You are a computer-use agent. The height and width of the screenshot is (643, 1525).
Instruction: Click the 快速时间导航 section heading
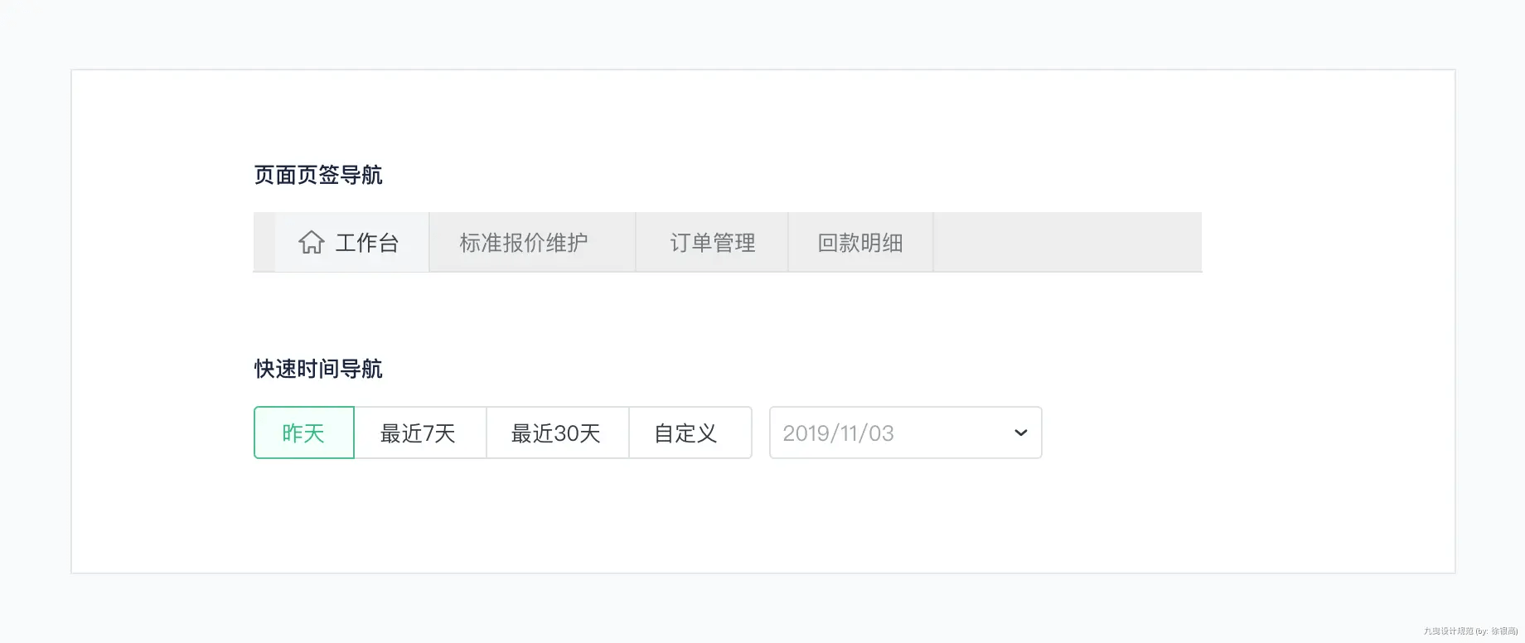(x=318, y=369)
